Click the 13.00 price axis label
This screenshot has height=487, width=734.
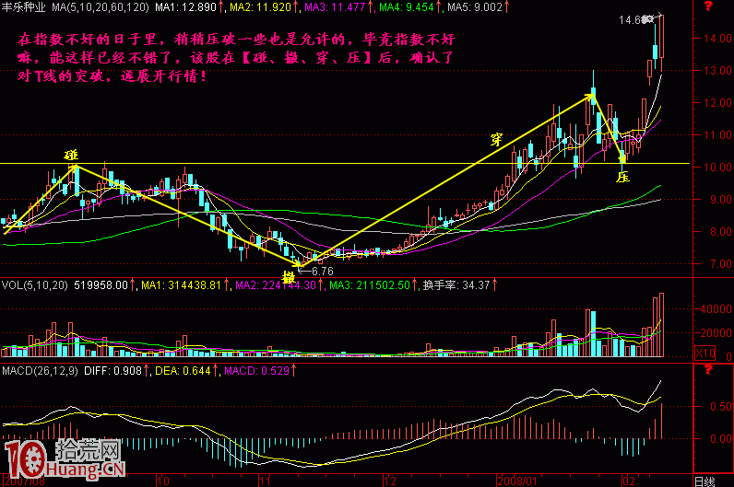pos(717,71)
